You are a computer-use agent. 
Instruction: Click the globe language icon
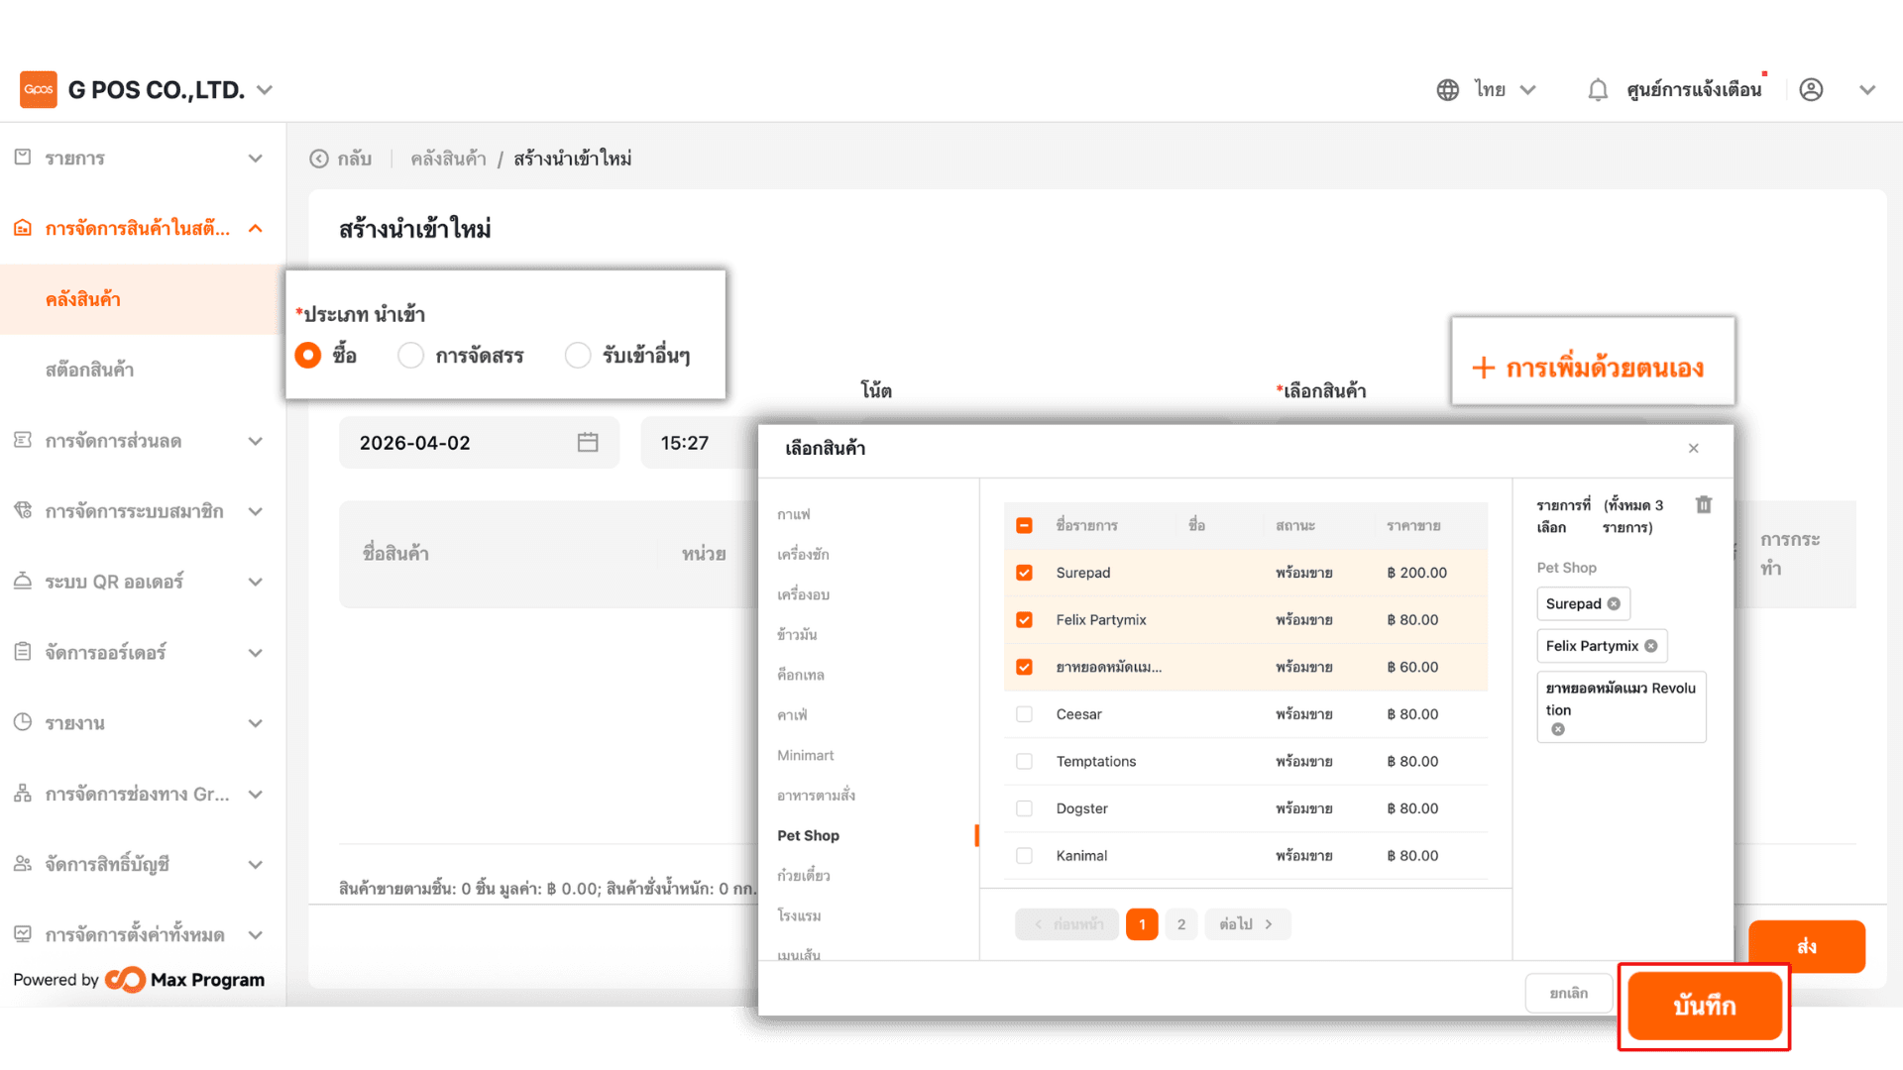click(1447, 90)
